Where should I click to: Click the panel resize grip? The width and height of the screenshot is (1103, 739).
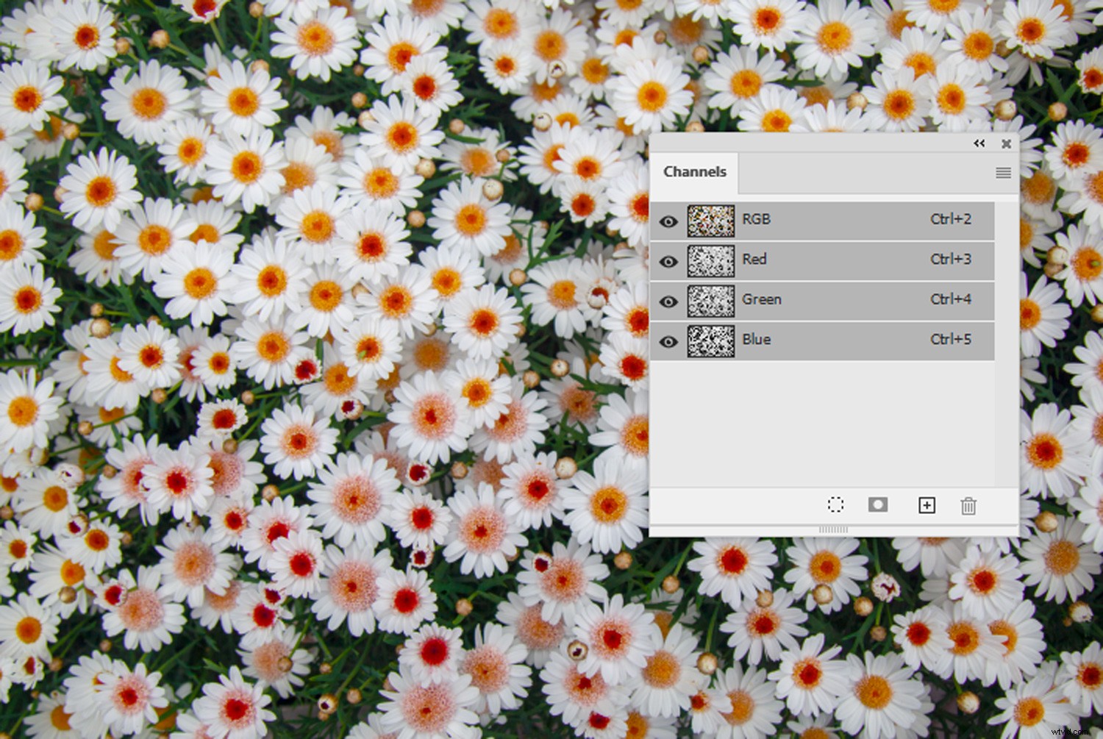[x=832, y=528]
